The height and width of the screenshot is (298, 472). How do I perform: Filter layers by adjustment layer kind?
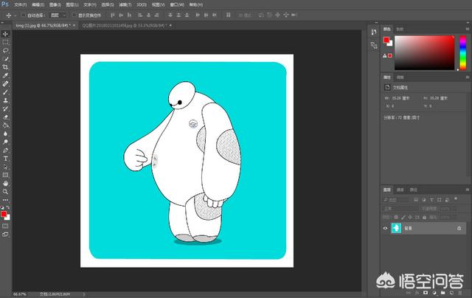tap(424, 200)
